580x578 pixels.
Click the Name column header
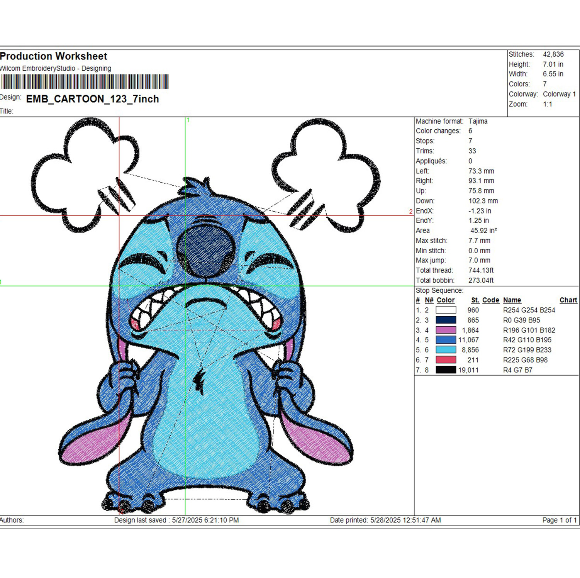pos(512,300)
